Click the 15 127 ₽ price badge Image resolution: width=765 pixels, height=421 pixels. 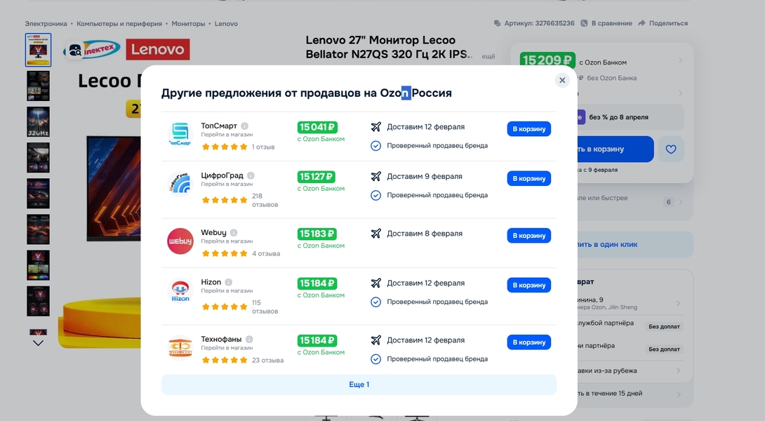316,177
